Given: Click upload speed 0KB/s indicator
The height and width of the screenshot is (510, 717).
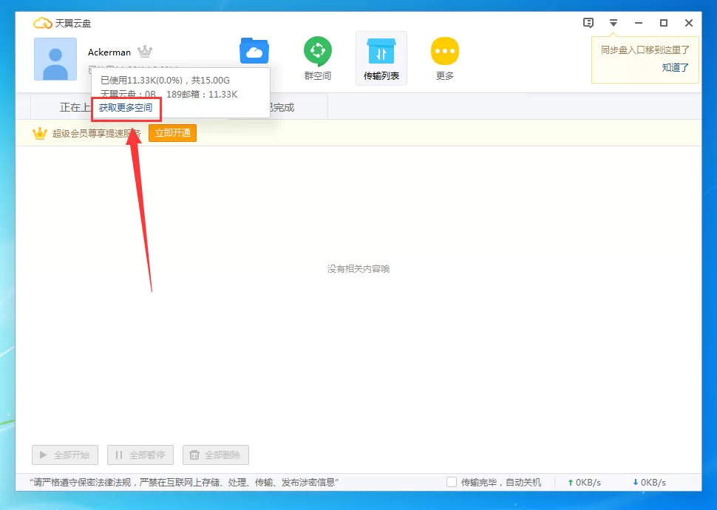Looking at the screenshot, I should [584, 483].
